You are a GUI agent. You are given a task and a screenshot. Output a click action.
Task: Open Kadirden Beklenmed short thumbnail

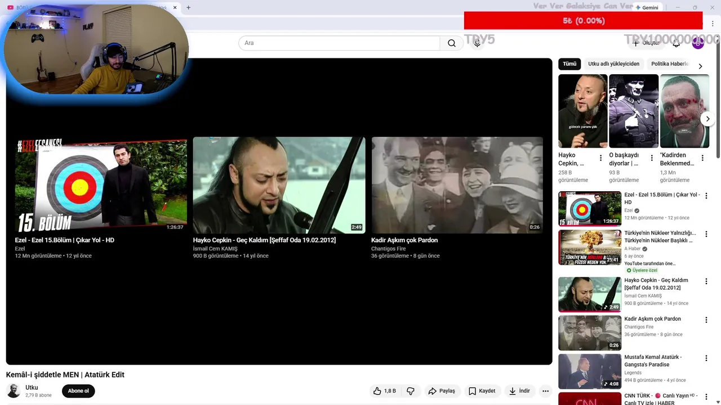684,111
